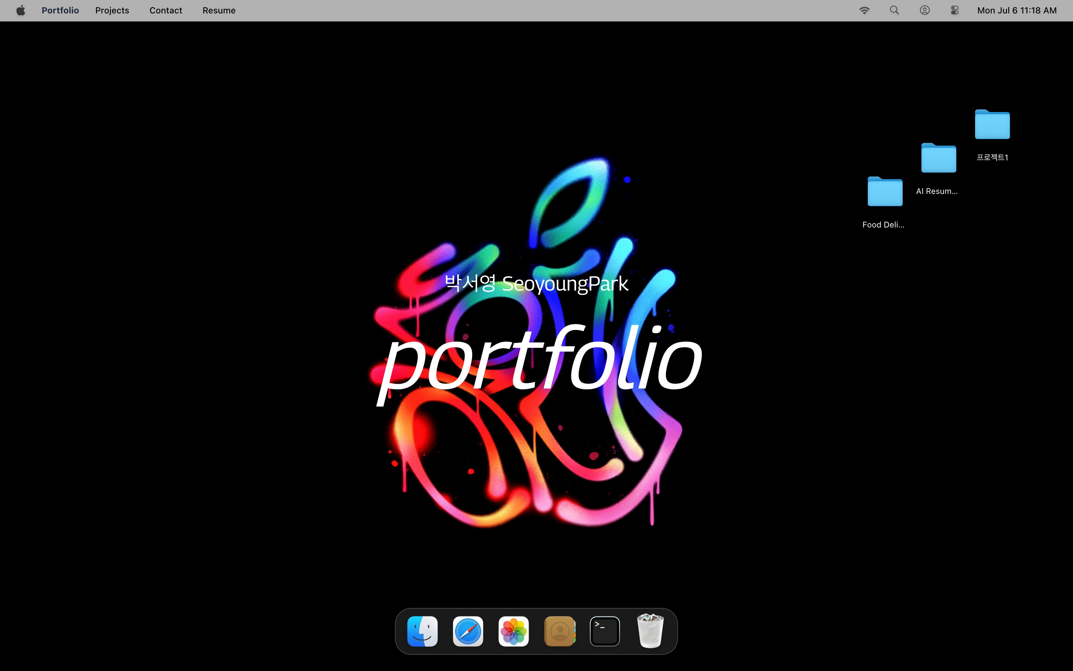The height and width of the screenshot is (671, 1073).
Task: Open the Projects menu
Action: click(112, 10)
